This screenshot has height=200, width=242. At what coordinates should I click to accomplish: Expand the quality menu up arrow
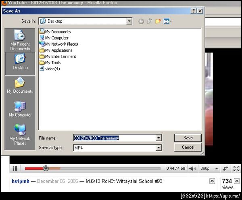(217, 169)
